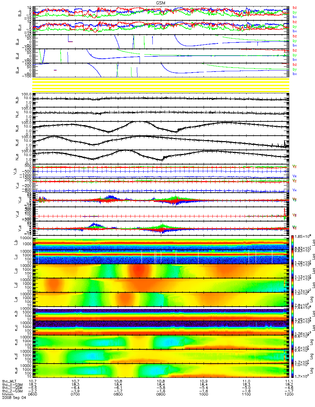Select the Y-GSM value -6.1
Viewport: 315px width, 407px height.
click(x=118, y=388)
